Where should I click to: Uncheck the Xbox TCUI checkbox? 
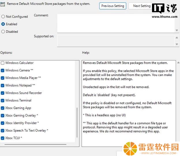[x=3, y=138]
